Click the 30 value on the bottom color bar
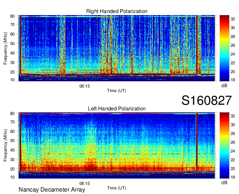The height and width of the screenshot is (194, 239). tap(233, 125)
